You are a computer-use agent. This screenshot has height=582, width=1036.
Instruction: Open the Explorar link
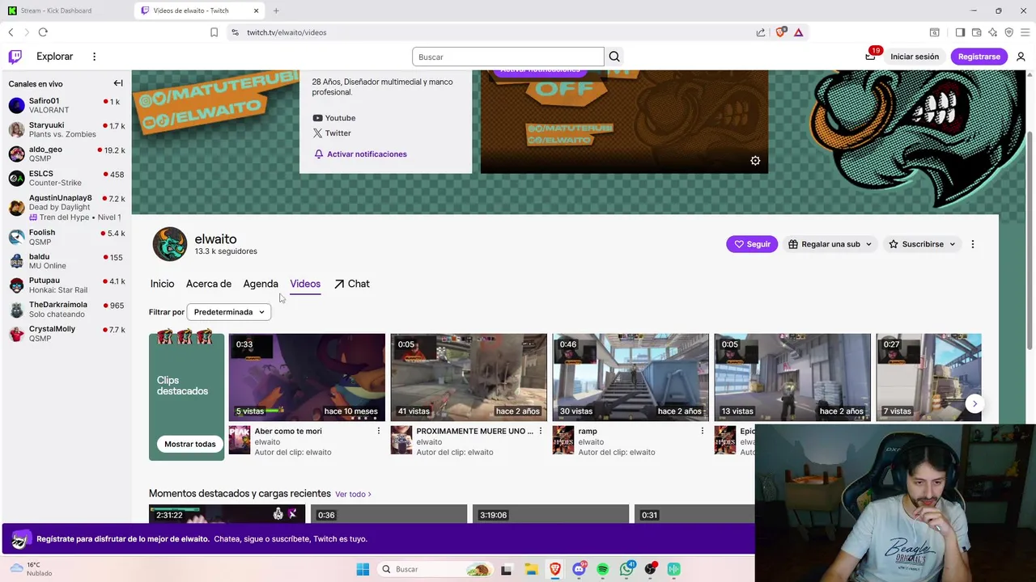click(x=54, y=57)
